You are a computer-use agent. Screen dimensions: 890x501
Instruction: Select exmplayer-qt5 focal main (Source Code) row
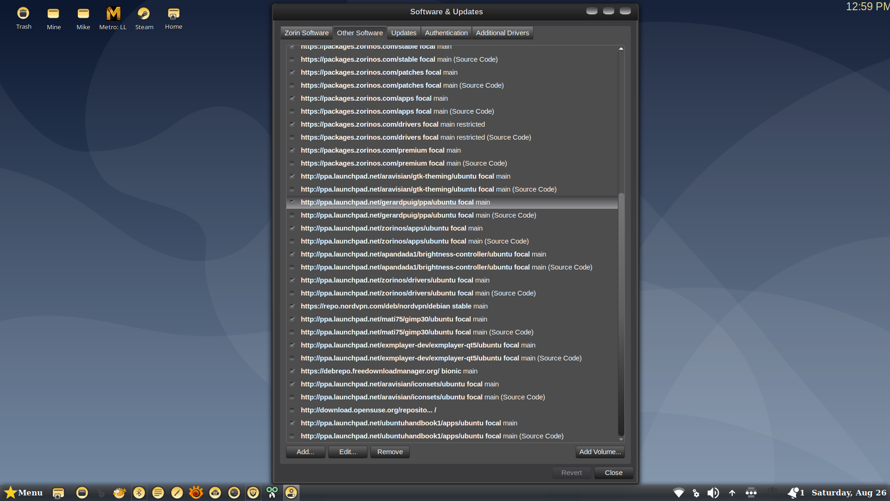tap(452, 358)
